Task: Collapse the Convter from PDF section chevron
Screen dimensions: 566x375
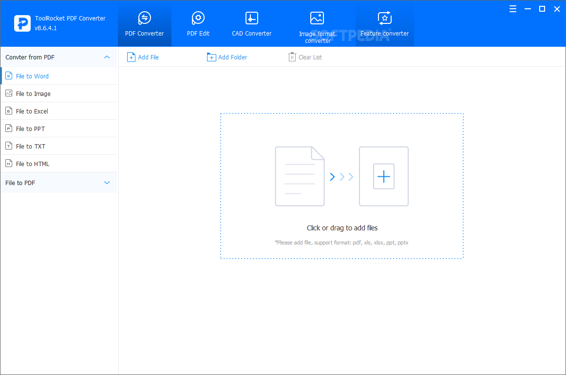Action: 107,57
